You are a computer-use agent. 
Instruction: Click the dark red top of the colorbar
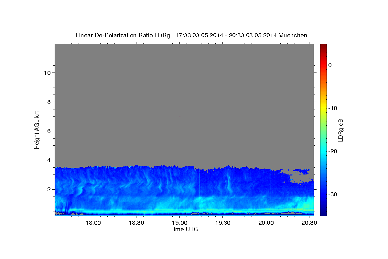pos(323,46)
